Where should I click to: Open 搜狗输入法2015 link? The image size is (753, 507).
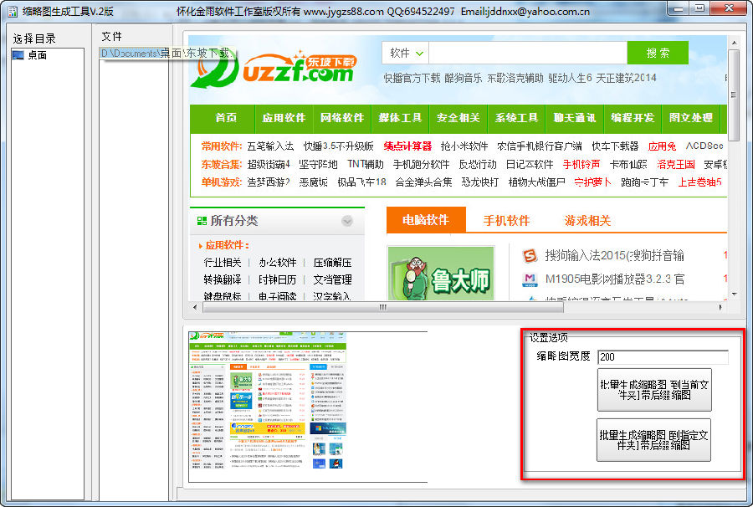pos(614,255)
